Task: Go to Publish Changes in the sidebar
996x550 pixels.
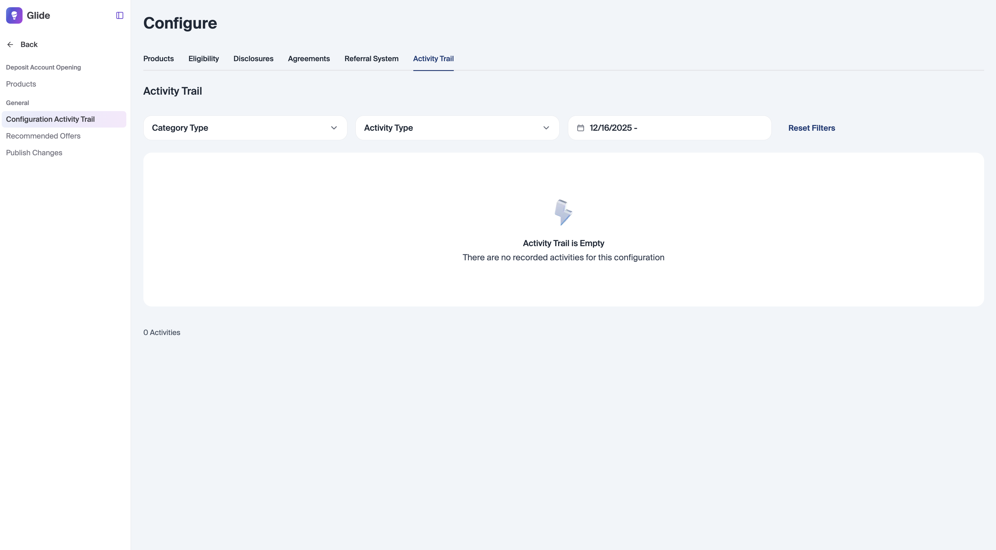Action: click(34, 152)
